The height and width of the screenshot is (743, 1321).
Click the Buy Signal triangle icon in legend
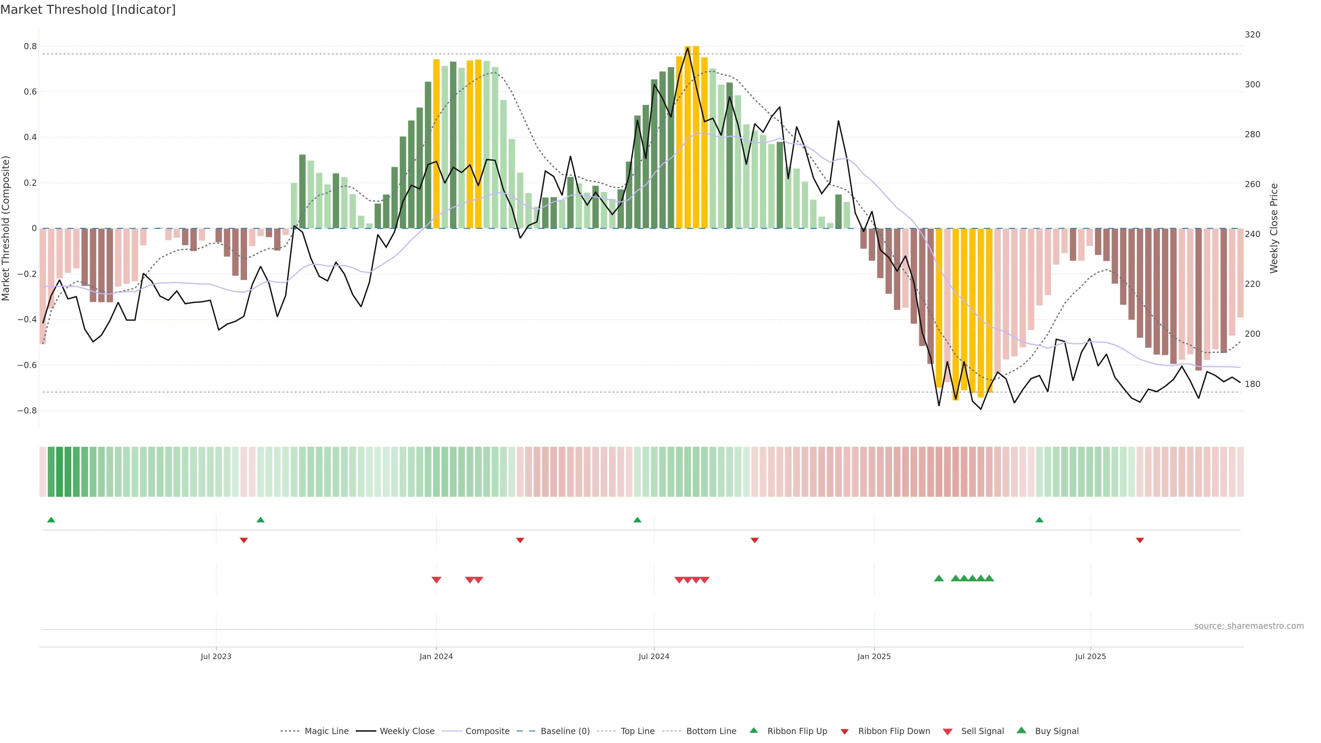pyautogui.click(x=1021, y=731)
